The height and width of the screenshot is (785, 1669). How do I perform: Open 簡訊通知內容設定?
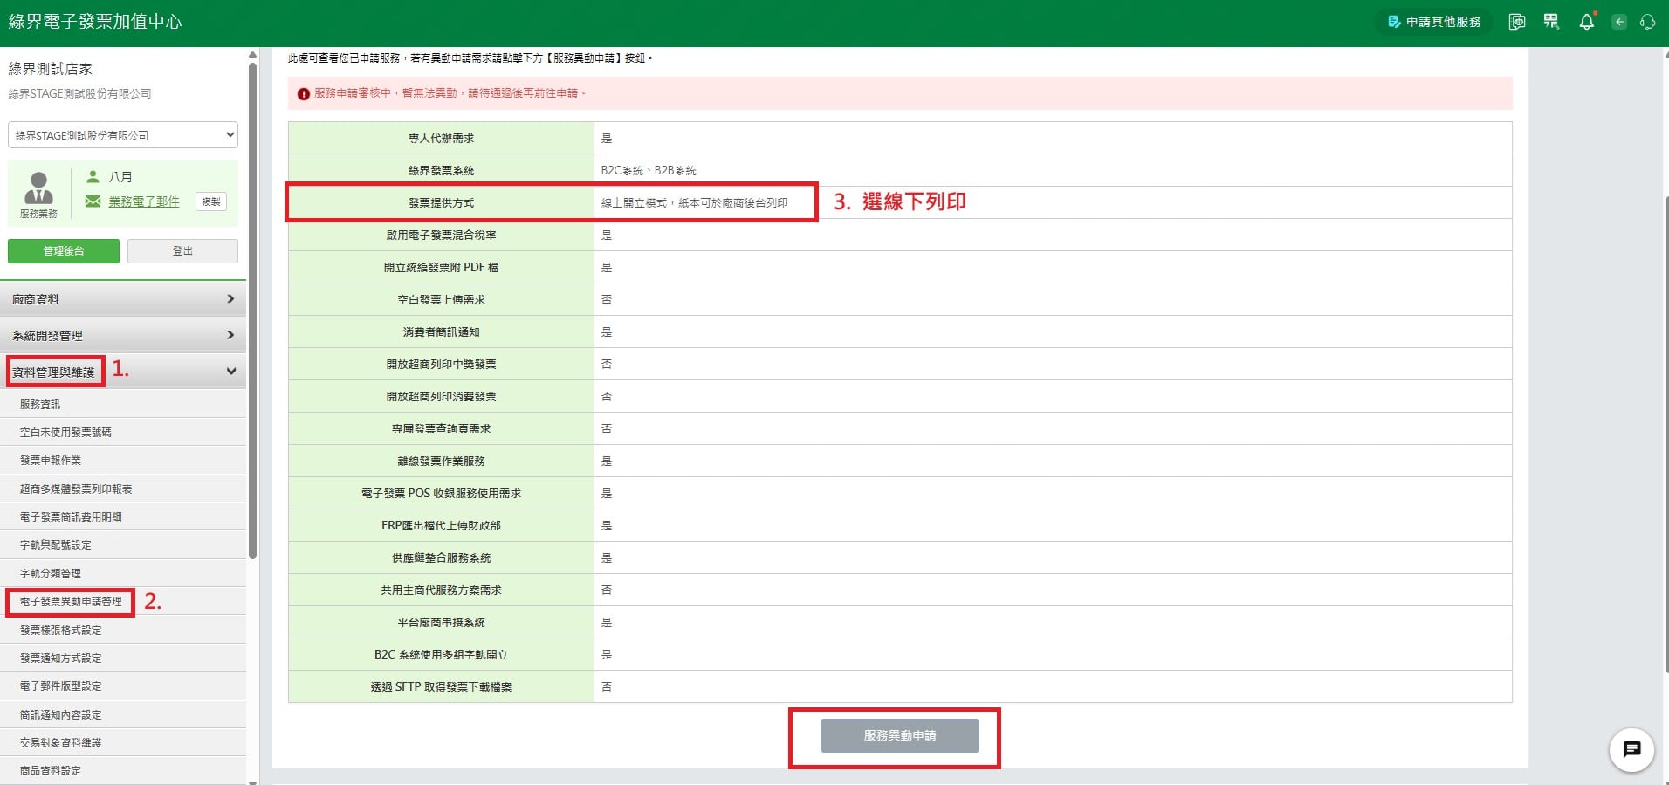[x=123, y=714]
